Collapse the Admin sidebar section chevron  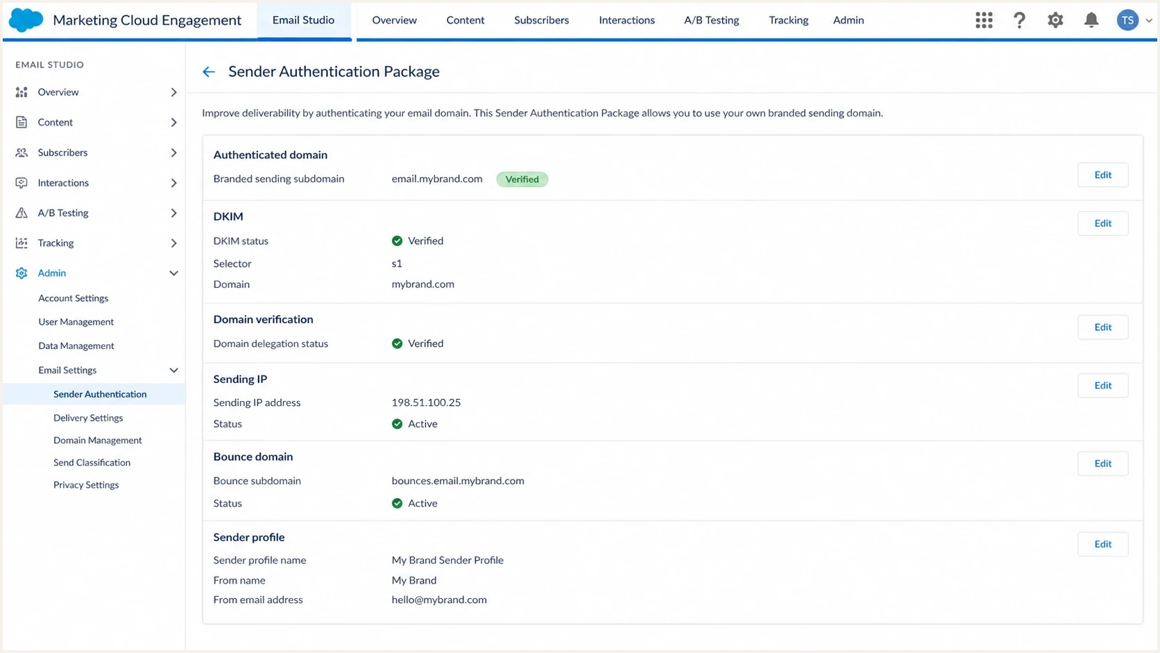(x=173, y=273)
